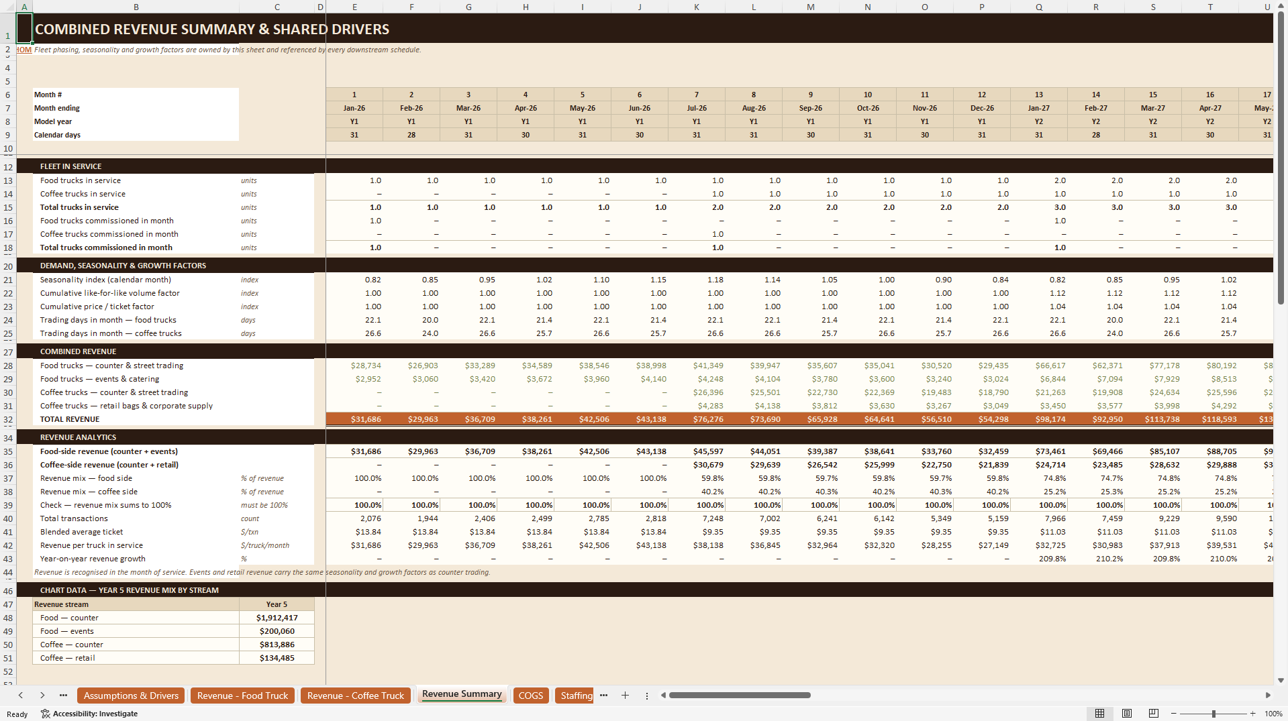Open the COGS sheet tab
The image size is (1288, 721).
(x=531, y=696)
